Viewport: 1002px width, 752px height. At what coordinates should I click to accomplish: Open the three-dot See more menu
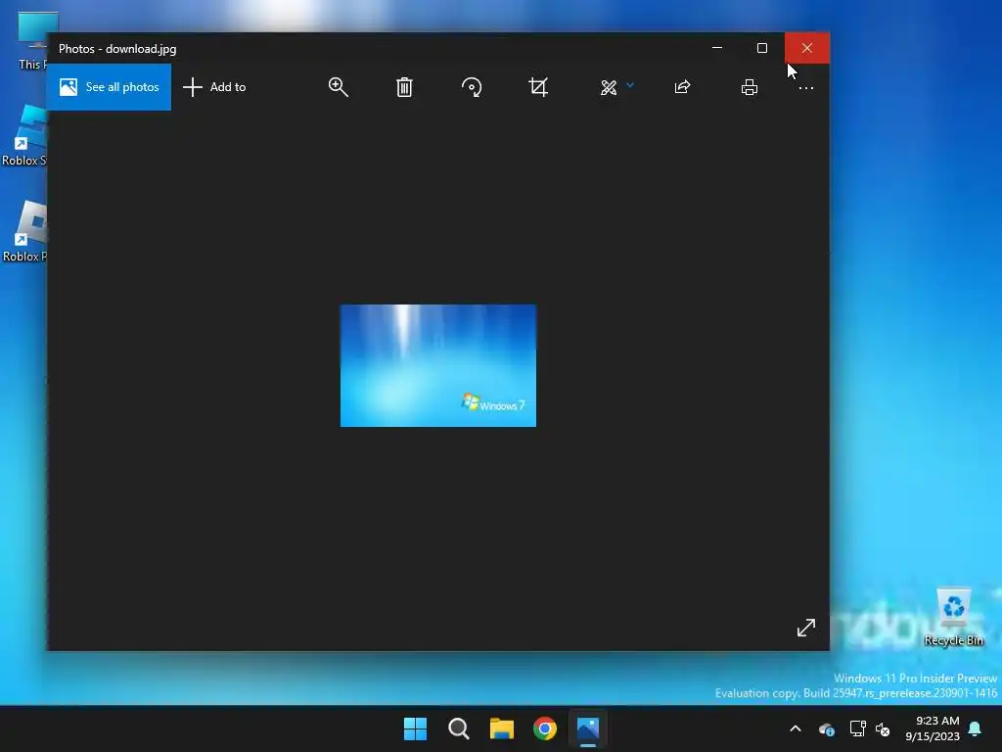tap(806, 88)
